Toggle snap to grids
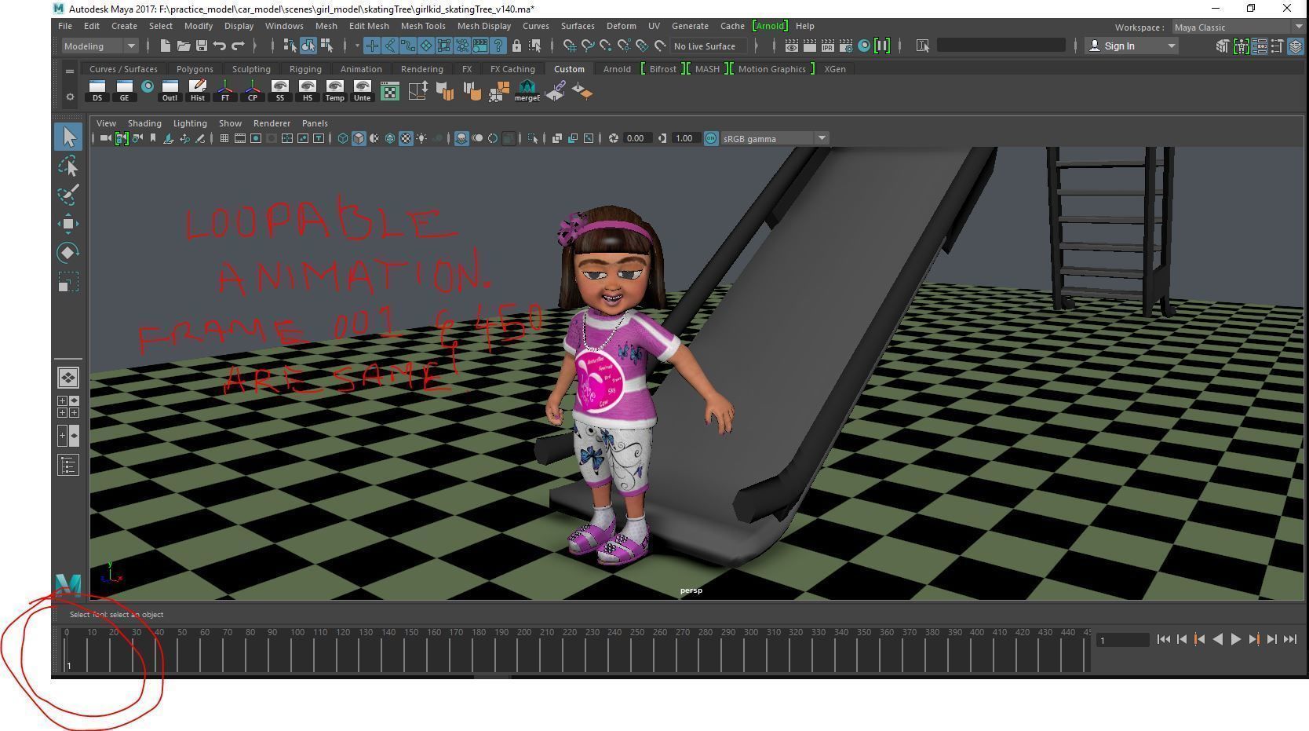The height and width of the screenshot is (731, 1309). (x=570, y=46)
